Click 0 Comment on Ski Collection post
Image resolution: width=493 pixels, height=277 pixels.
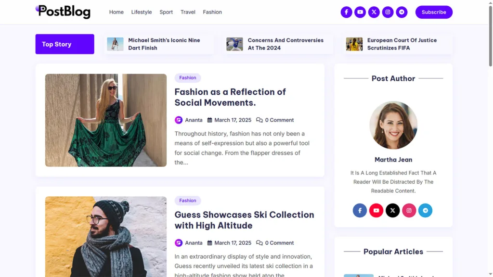[x=279, y=243]
